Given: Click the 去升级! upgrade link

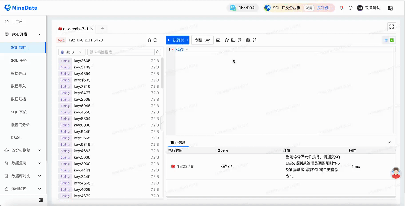Looking at the screenshot, I should [323, 8].
